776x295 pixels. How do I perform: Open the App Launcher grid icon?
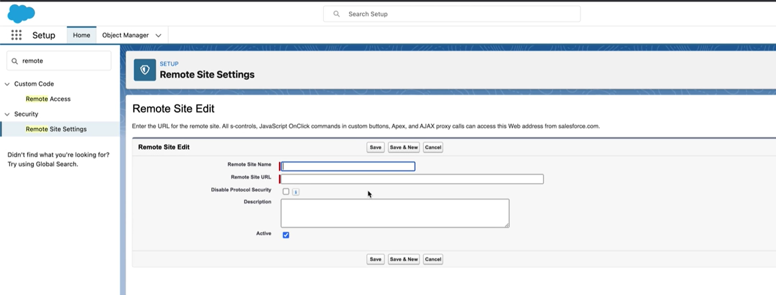tap(16, 35)
